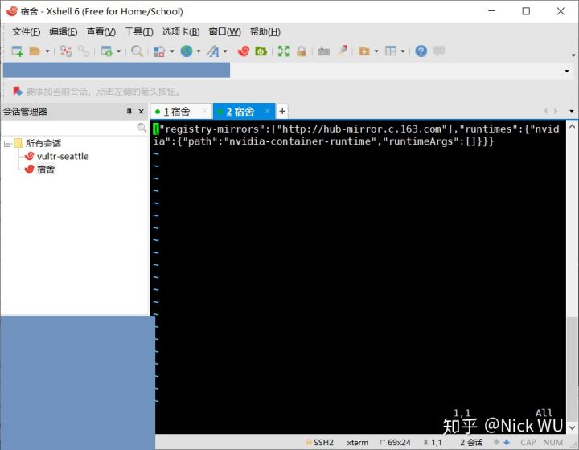This screenshot has width=579, height=450.
Task: Click the speech bubble feedback icon
Action: click(x=439, y=51)
